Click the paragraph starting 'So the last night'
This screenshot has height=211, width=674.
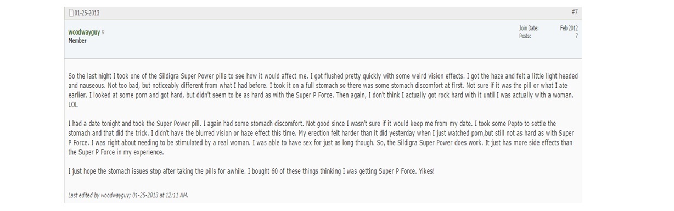323,91
